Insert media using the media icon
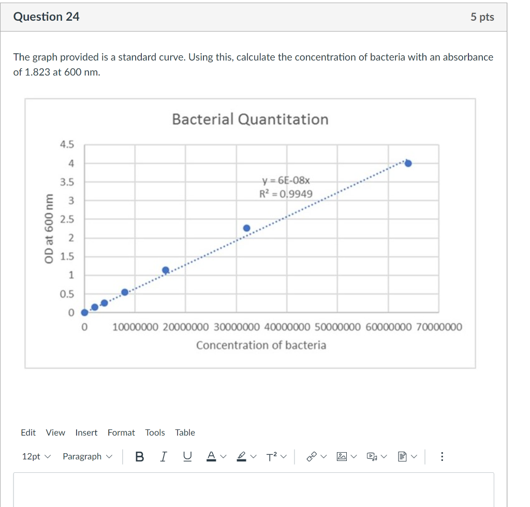The height and width of the screenshot is (507, 530). pyautogui.click(x=372, y=456)
